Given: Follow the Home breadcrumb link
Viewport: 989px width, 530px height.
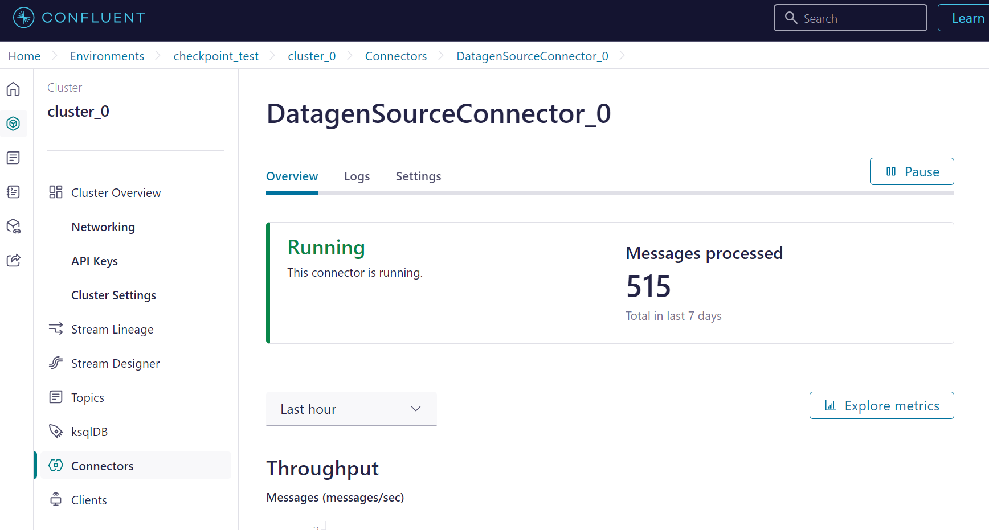Looking at the screenshot, I should tap(24, 56).
